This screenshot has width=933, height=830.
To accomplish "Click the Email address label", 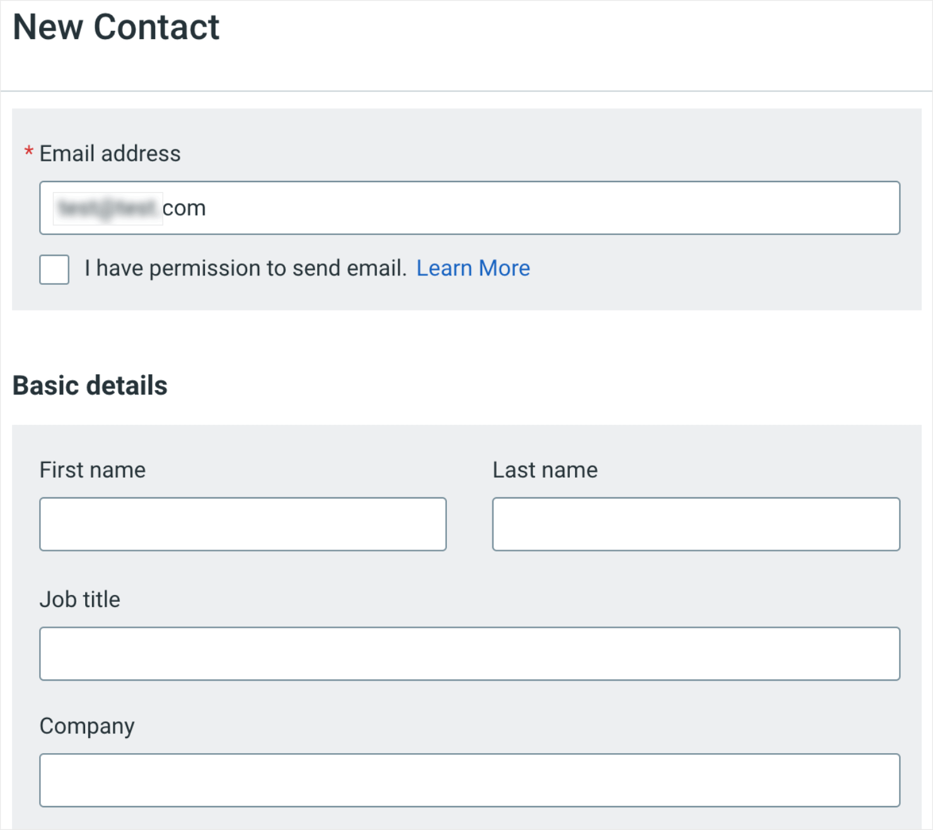I will (110, 153).
